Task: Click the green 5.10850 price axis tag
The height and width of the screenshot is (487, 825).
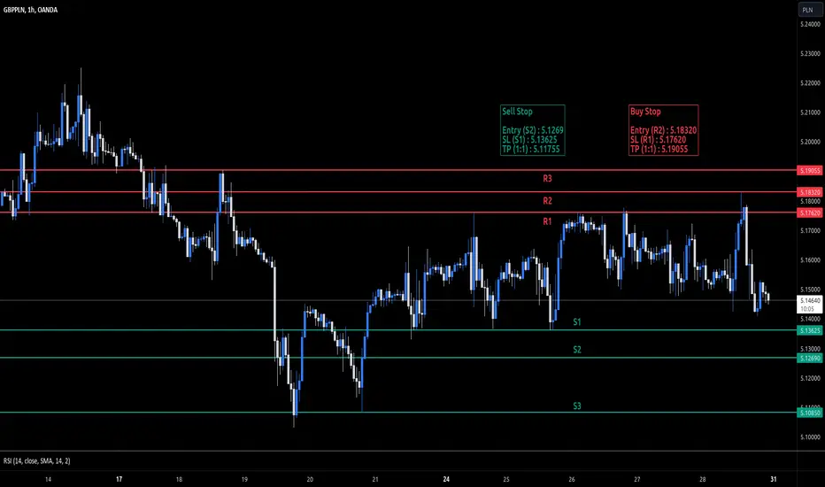Action: 810,413
